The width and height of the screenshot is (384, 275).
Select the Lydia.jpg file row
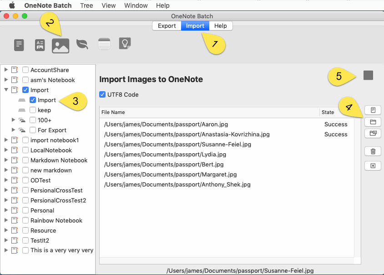click(x=227, y=155)
